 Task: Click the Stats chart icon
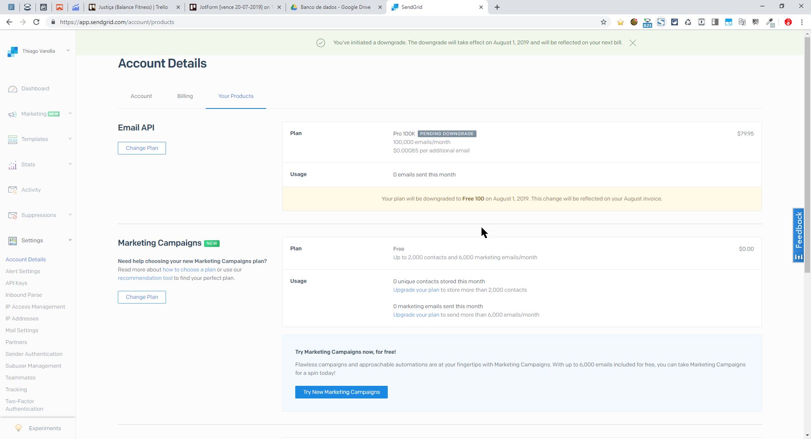[13, 165]
